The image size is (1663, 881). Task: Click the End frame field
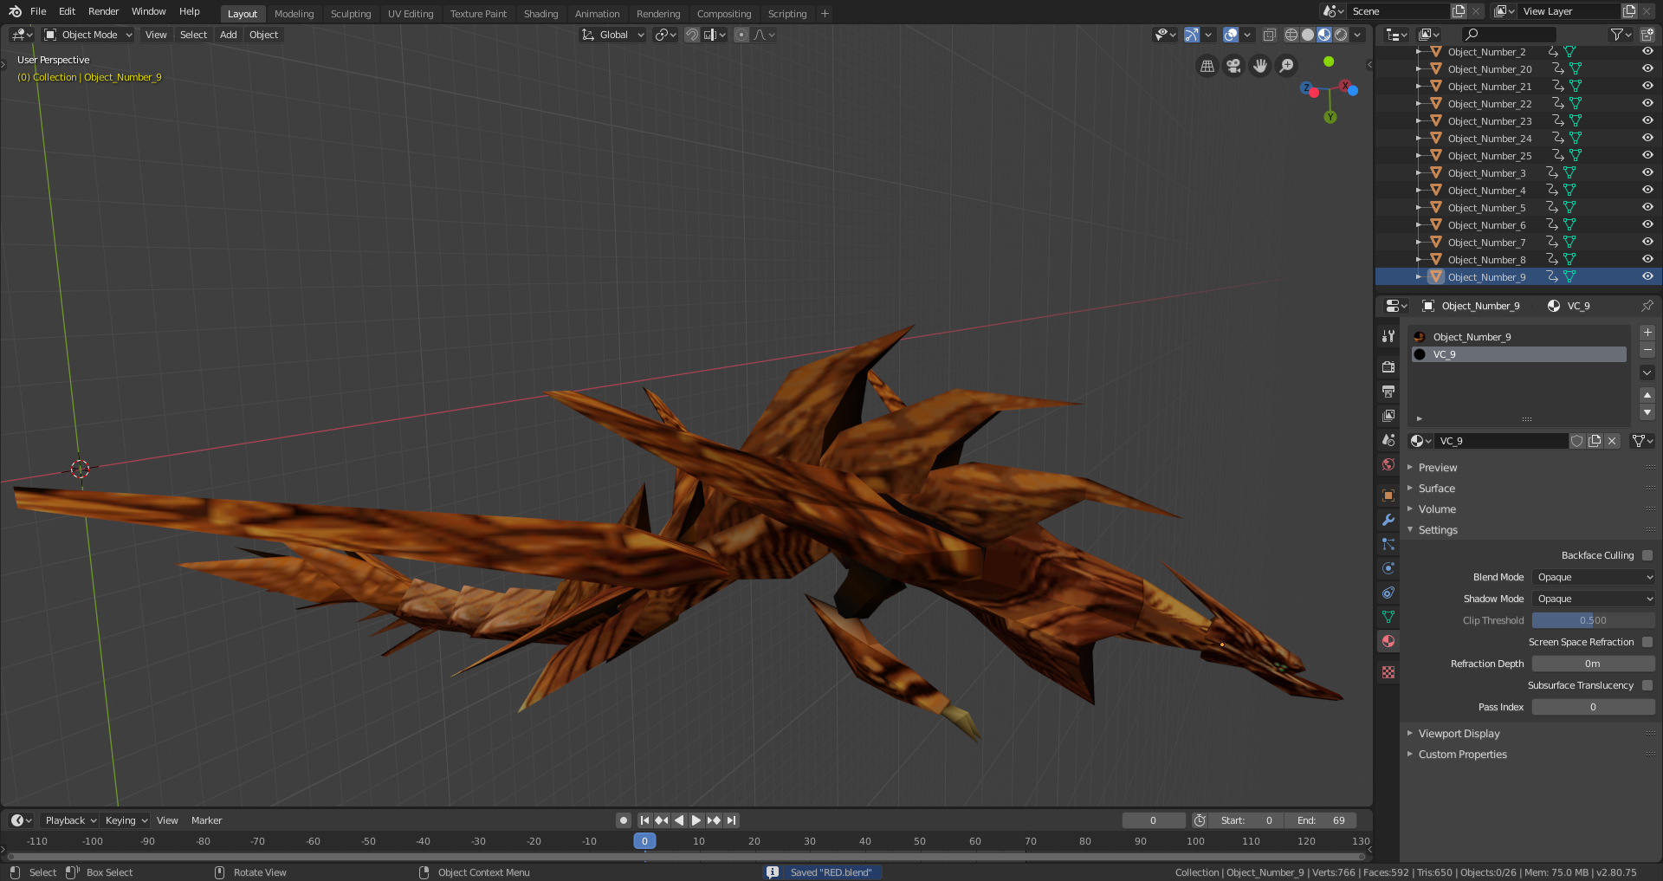click(1322, 820)
